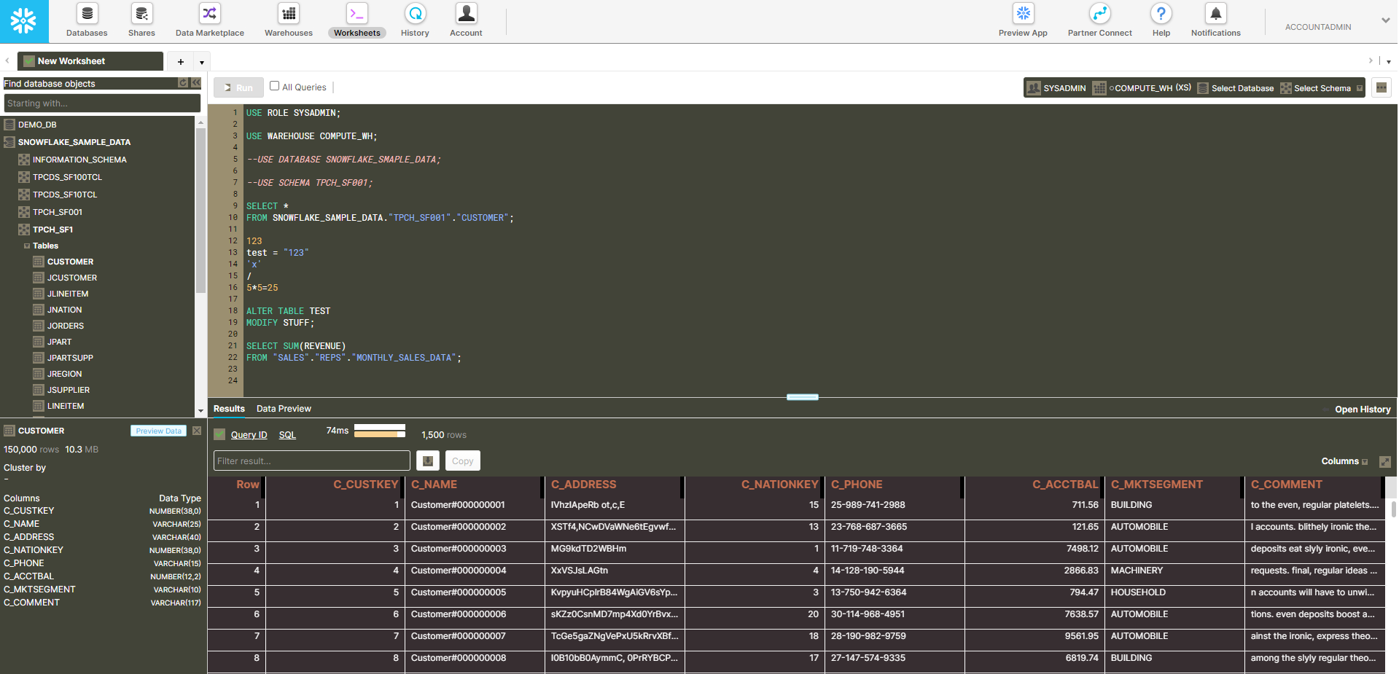Click the Run button
1399x674 pixels.
tap(238, 87)
